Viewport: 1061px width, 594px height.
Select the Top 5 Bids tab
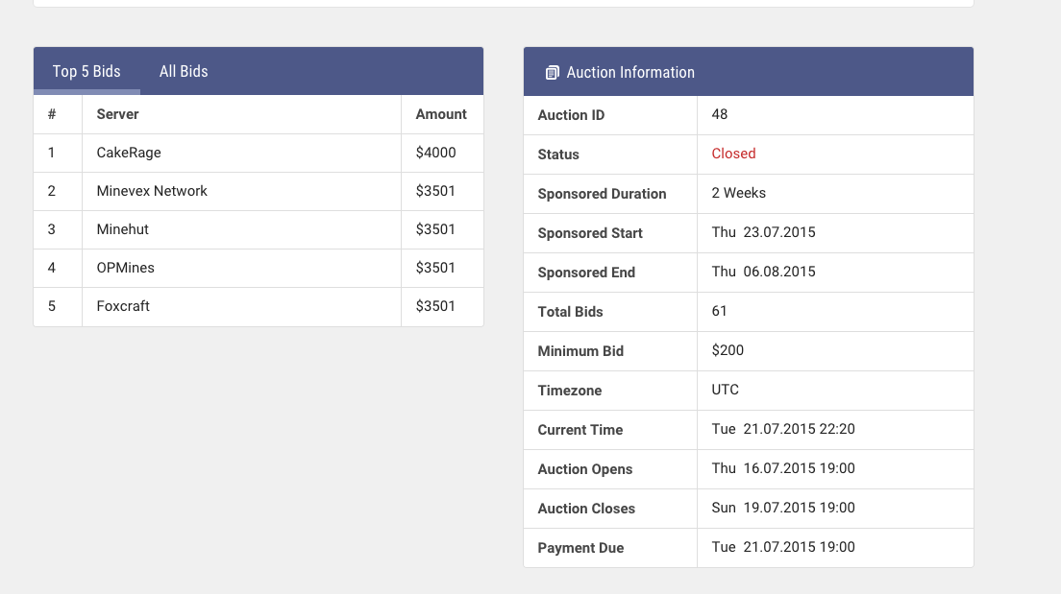coord(86,71)
